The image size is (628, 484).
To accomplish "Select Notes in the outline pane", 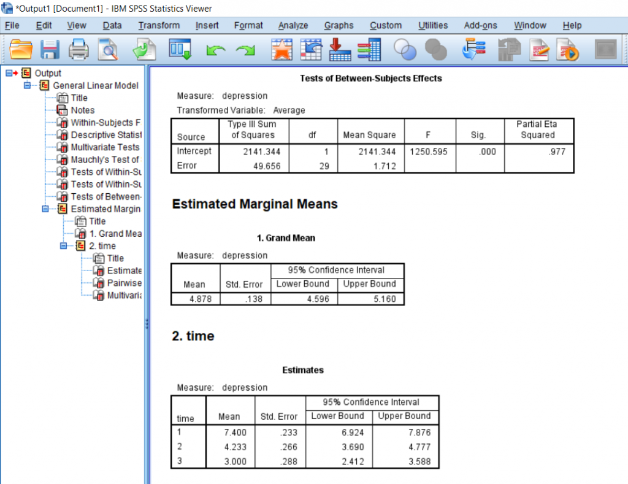I will tap(82, 110).
